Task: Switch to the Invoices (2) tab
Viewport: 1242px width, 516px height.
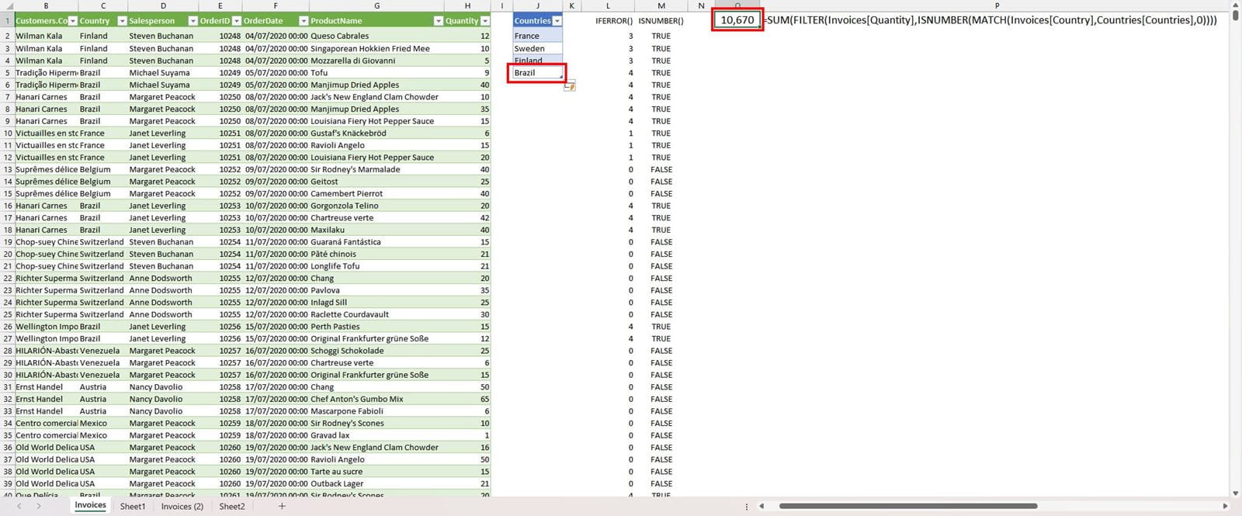Action: [x=182, y=506]
